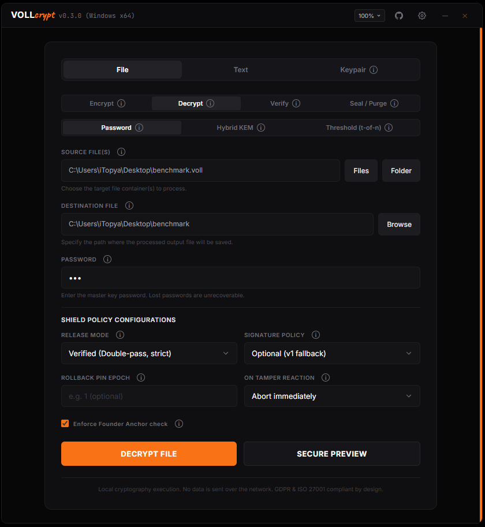Click Browse for destination file
This screenshot has height=527, width=485.
point(399,225)
